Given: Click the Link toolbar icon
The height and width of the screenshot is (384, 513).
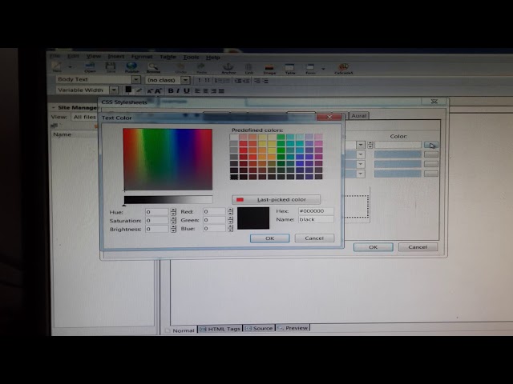Looking at the screenshot, I should pos(248,67).
